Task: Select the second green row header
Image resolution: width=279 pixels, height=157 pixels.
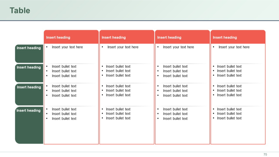Action: [29, 67]
